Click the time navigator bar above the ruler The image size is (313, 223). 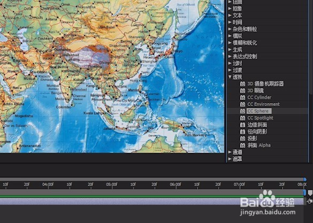pyautogui.click(x=152, y=180)
